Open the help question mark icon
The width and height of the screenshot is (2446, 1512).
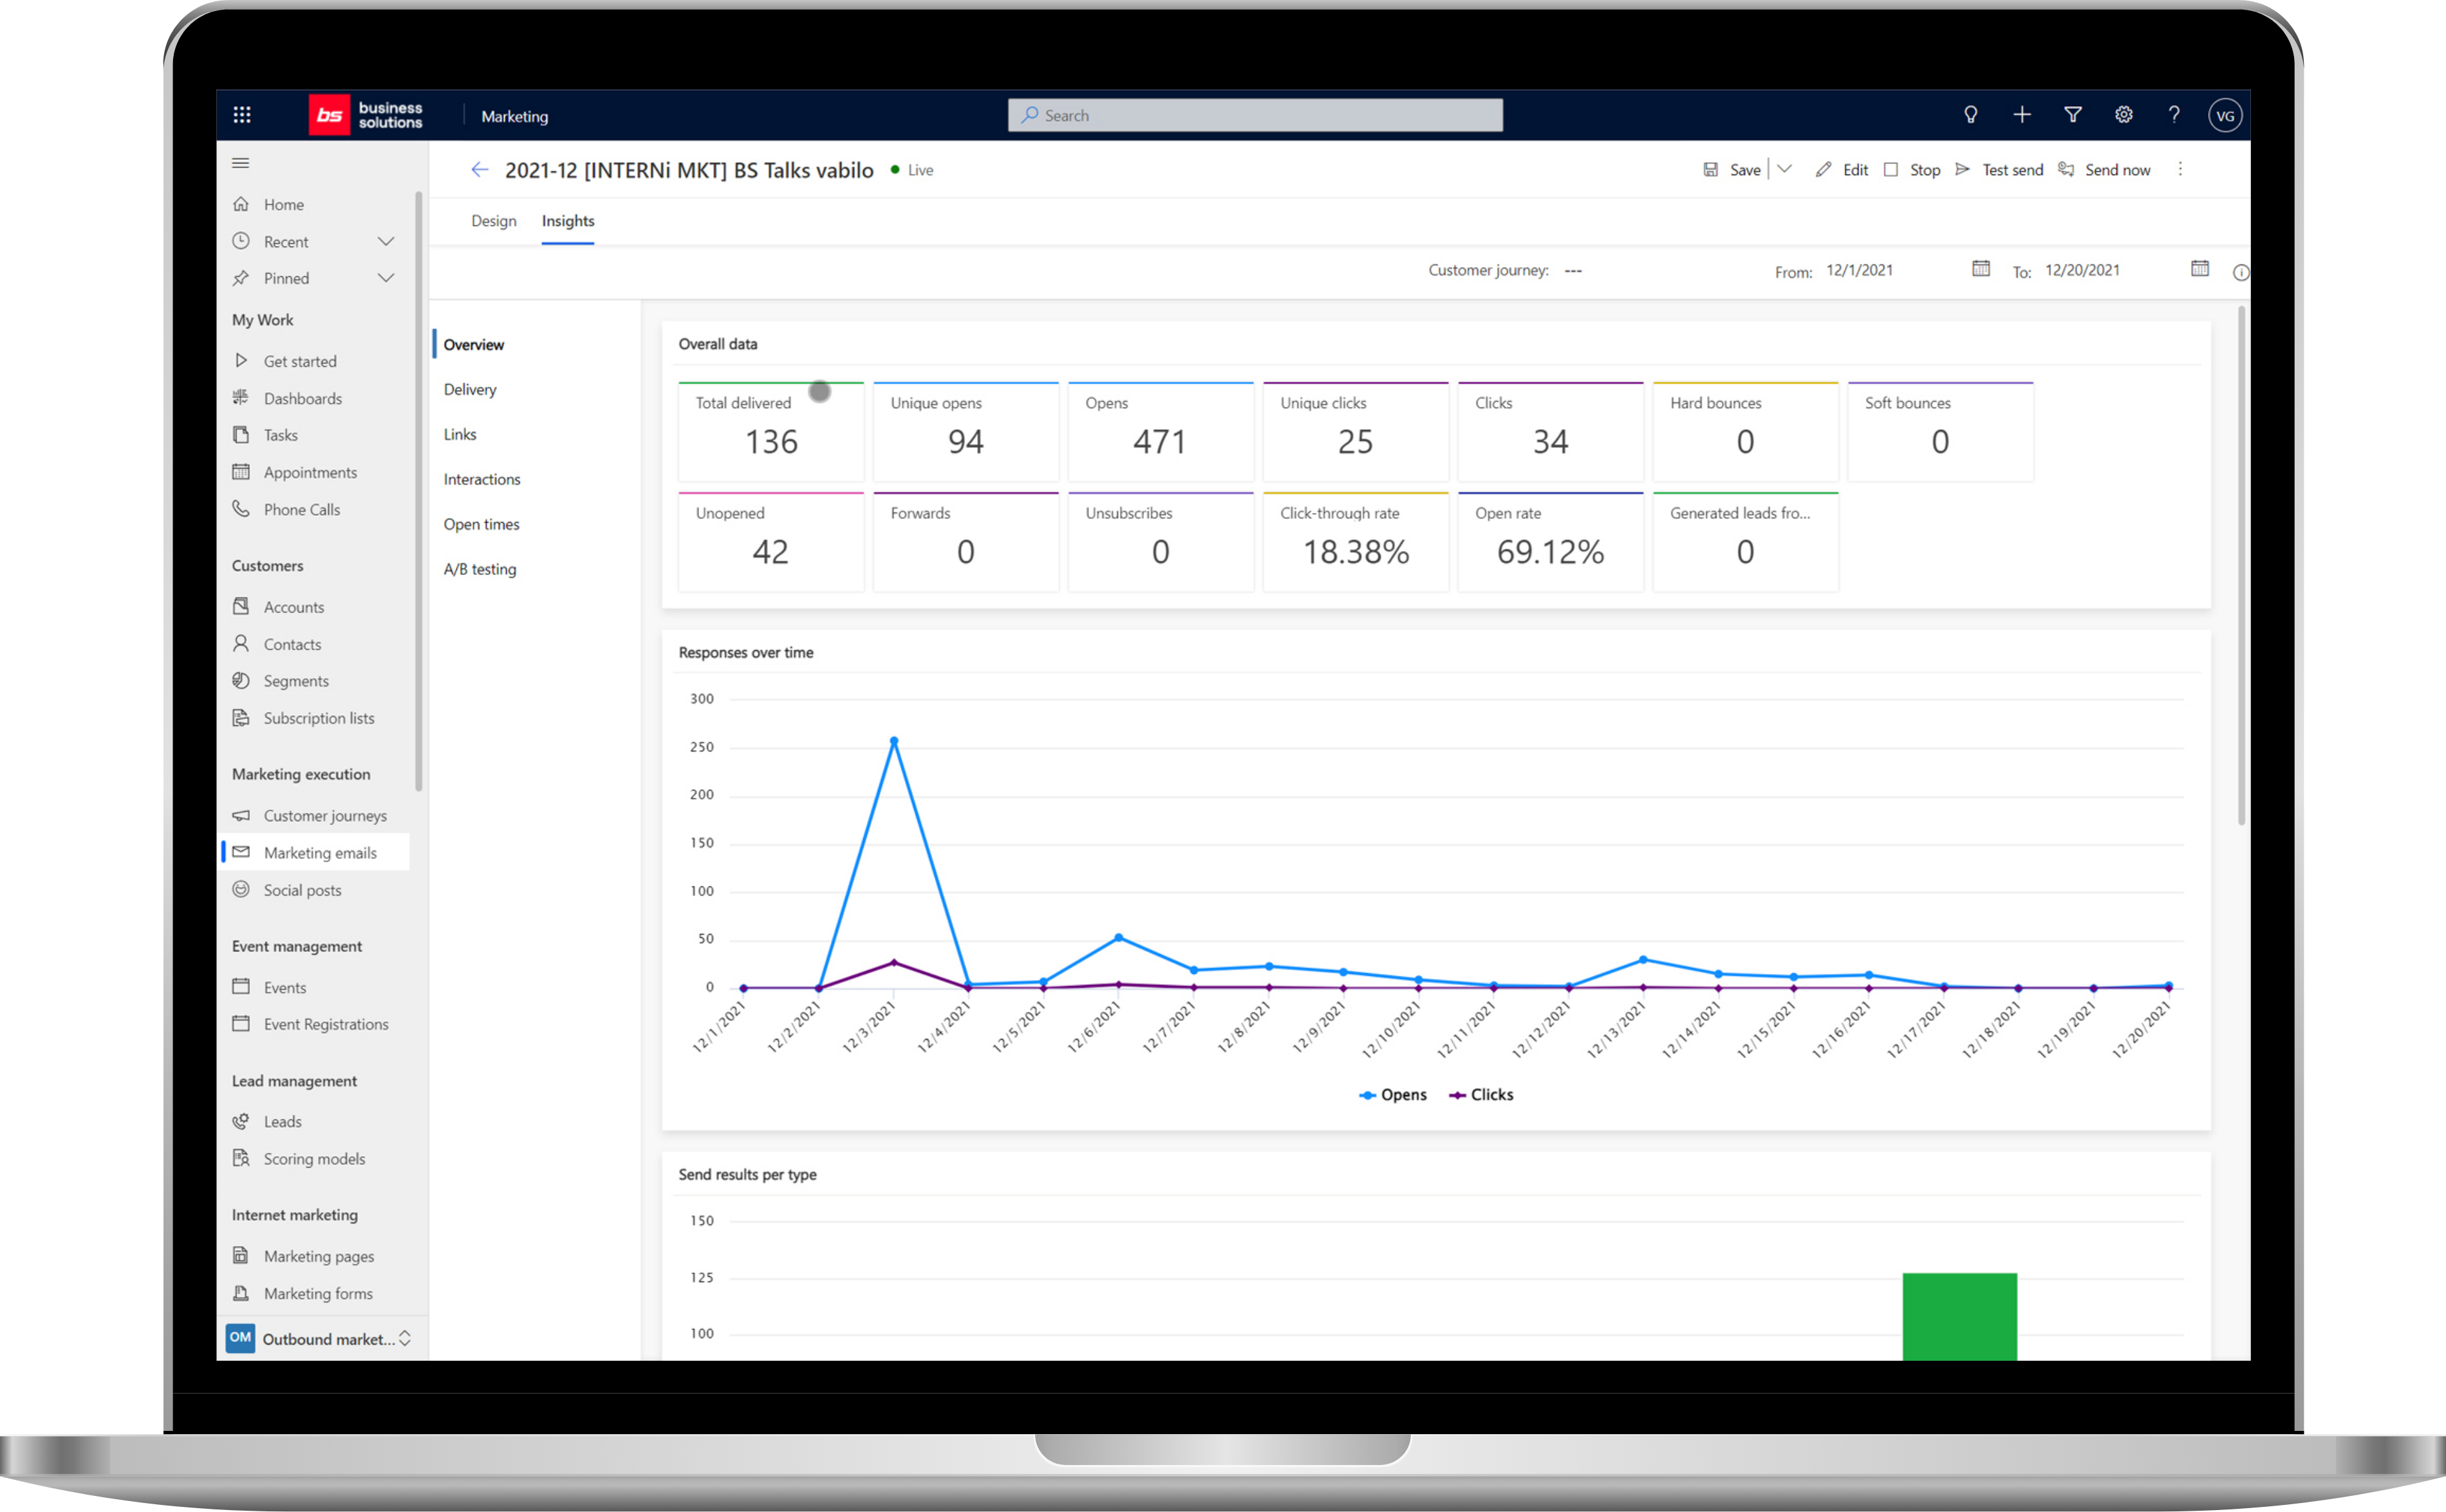click(2173, 115)
